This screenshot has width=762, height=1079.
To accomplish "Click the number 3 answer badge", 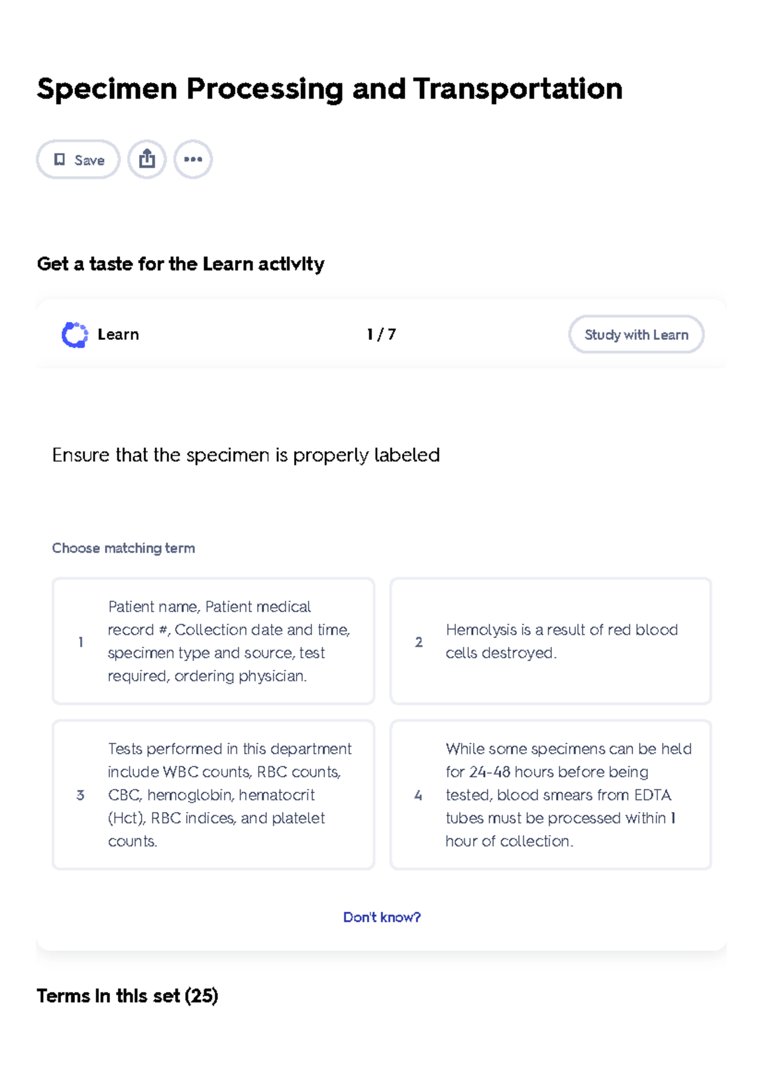I will click(x=81, y=795).
